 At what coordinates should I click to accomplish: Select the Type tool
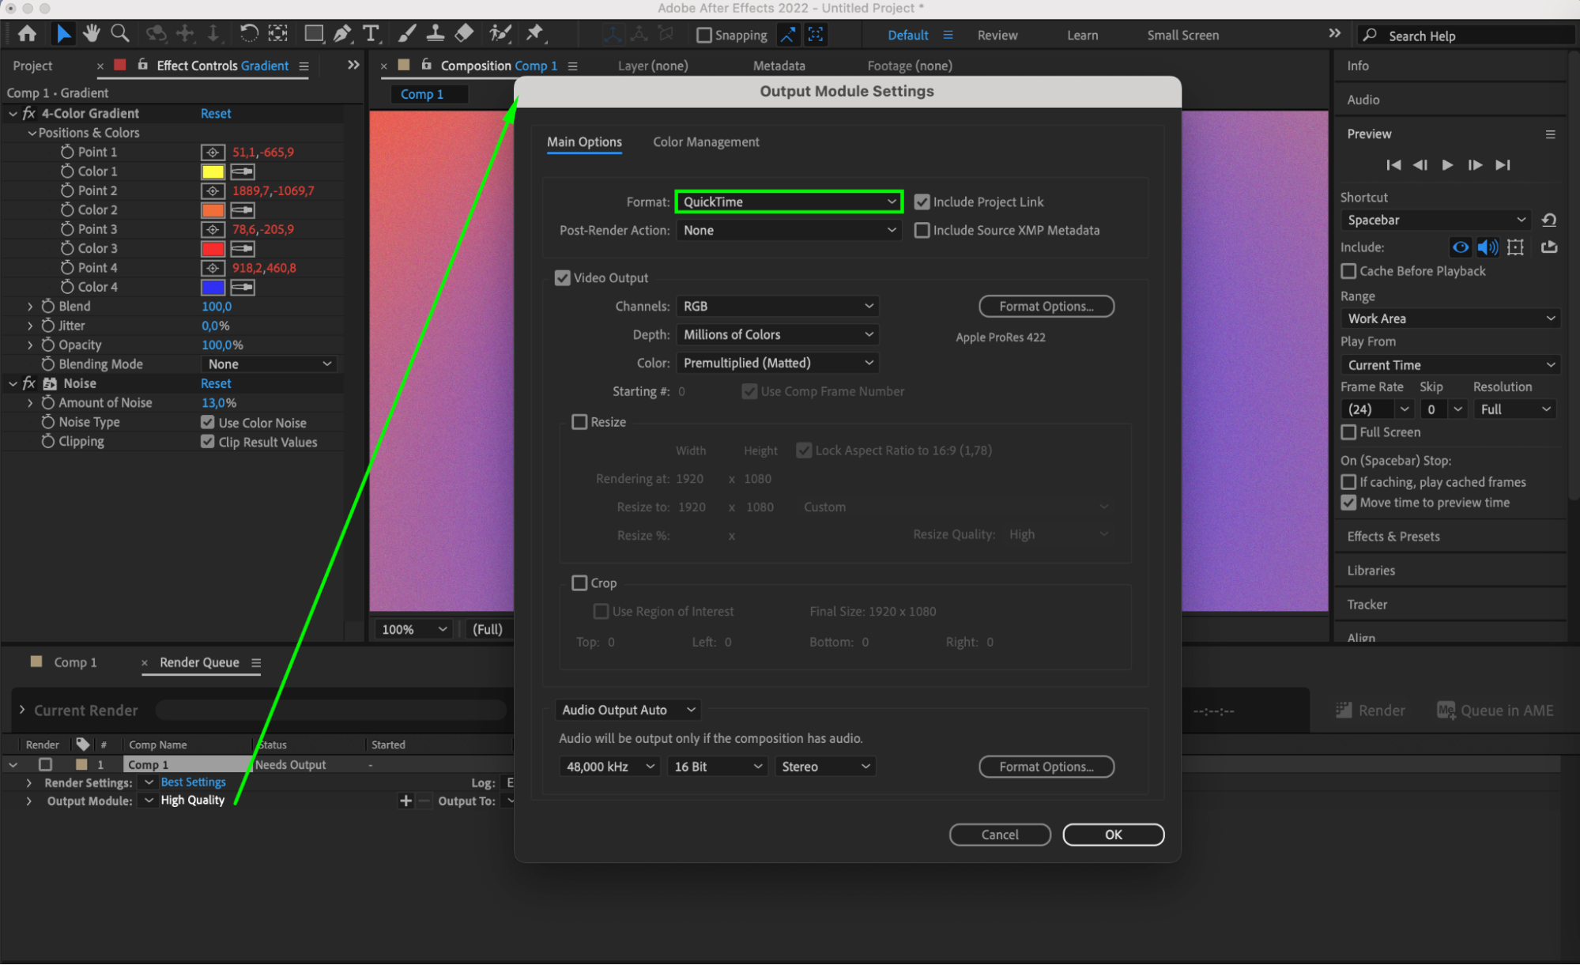tap(370, 33)
